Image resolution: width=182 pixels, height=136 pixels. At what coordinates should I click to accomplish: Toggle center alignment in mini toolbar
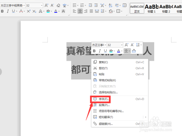tap(126, 51)
